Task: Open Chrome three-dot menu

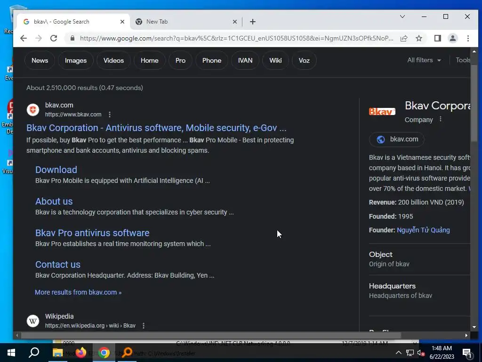Action: 468,38
